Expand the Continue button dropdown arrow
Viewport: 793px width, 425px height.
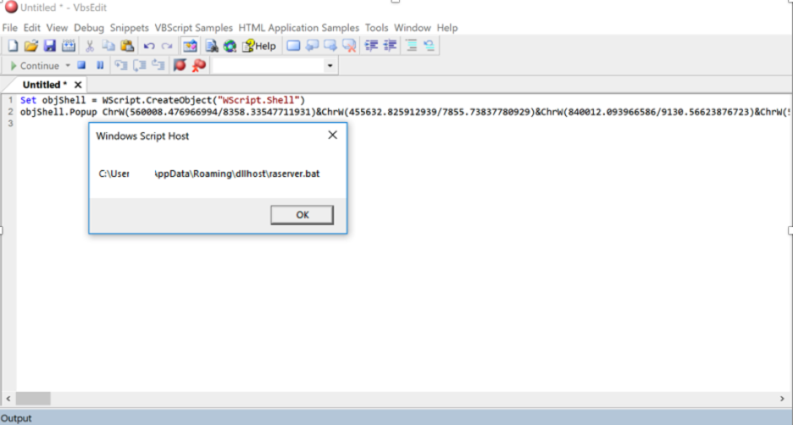[x=68, y=65]
